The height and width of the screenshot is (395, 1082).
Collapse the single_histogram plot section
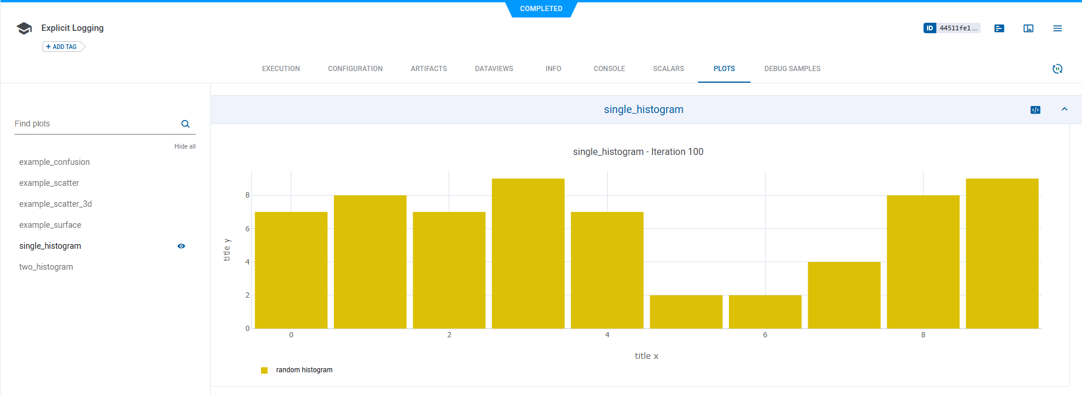pyautogui.click(x=1065, y=110)
